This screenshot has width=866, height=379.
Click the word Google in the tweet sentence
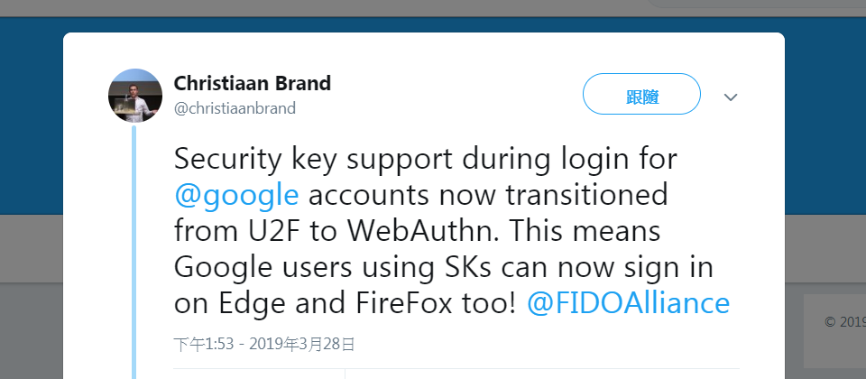point(223,267)
